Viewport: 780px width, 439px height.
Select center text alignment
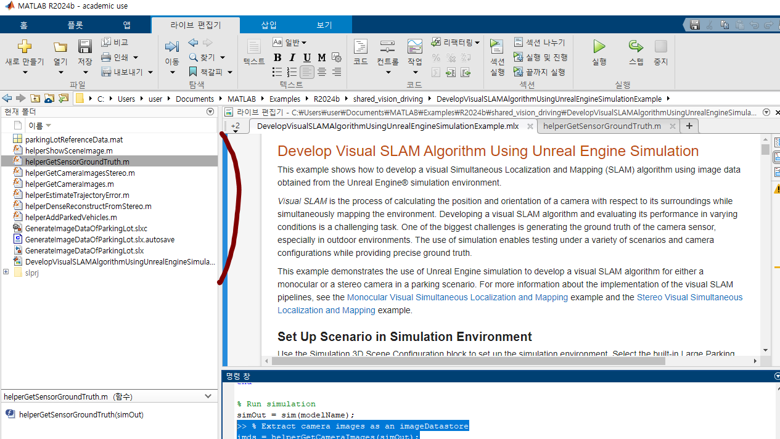click(x=322, y=72)
